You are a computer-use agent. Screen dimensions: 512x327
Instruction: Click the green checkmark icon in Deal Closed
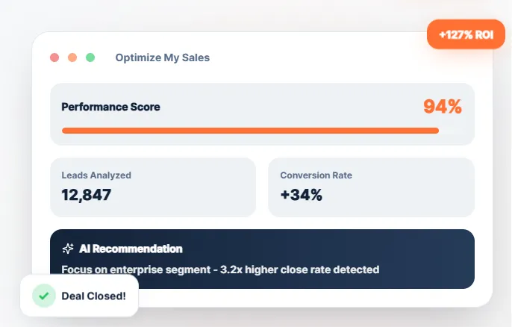pos(44,296)
